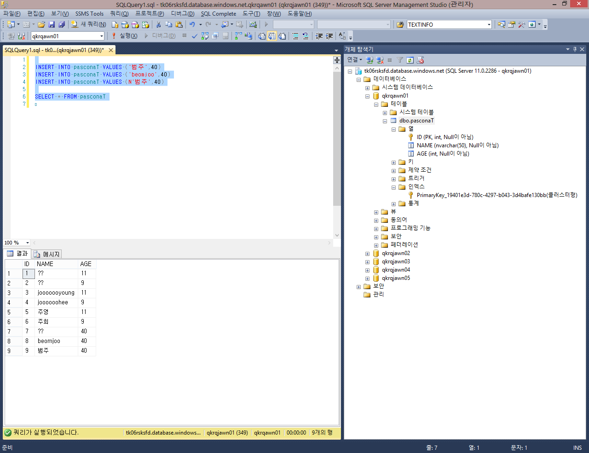Click Disconnect icon in Object Explorer
This screenshot has height=453, width=589.
[380, 60]
